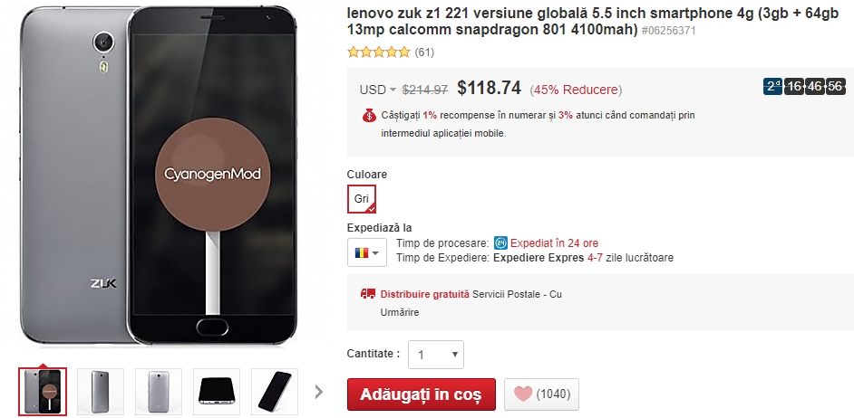Open the (61) reviews link
The image size is (854, 418).
[424, 52]
